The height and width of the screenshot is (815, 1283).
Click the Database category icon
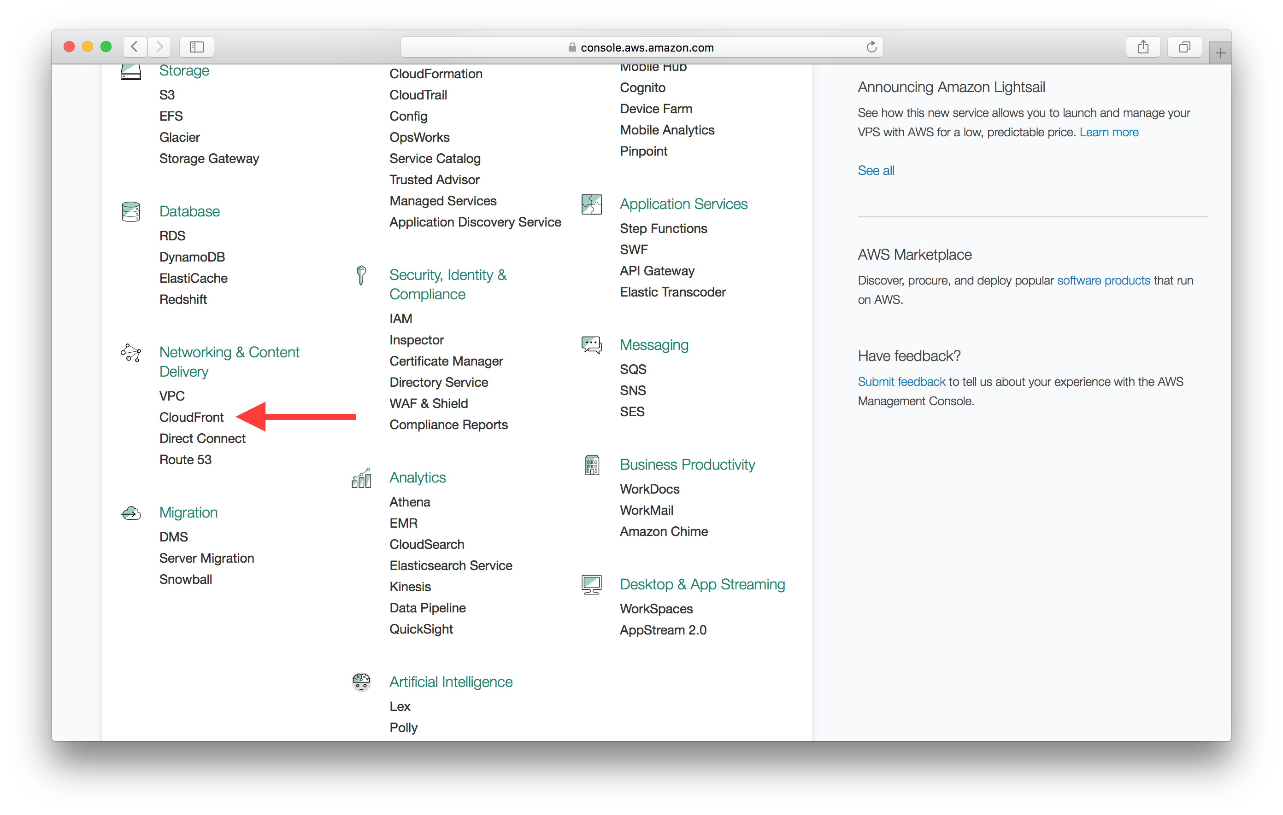(x=130, y=211)
